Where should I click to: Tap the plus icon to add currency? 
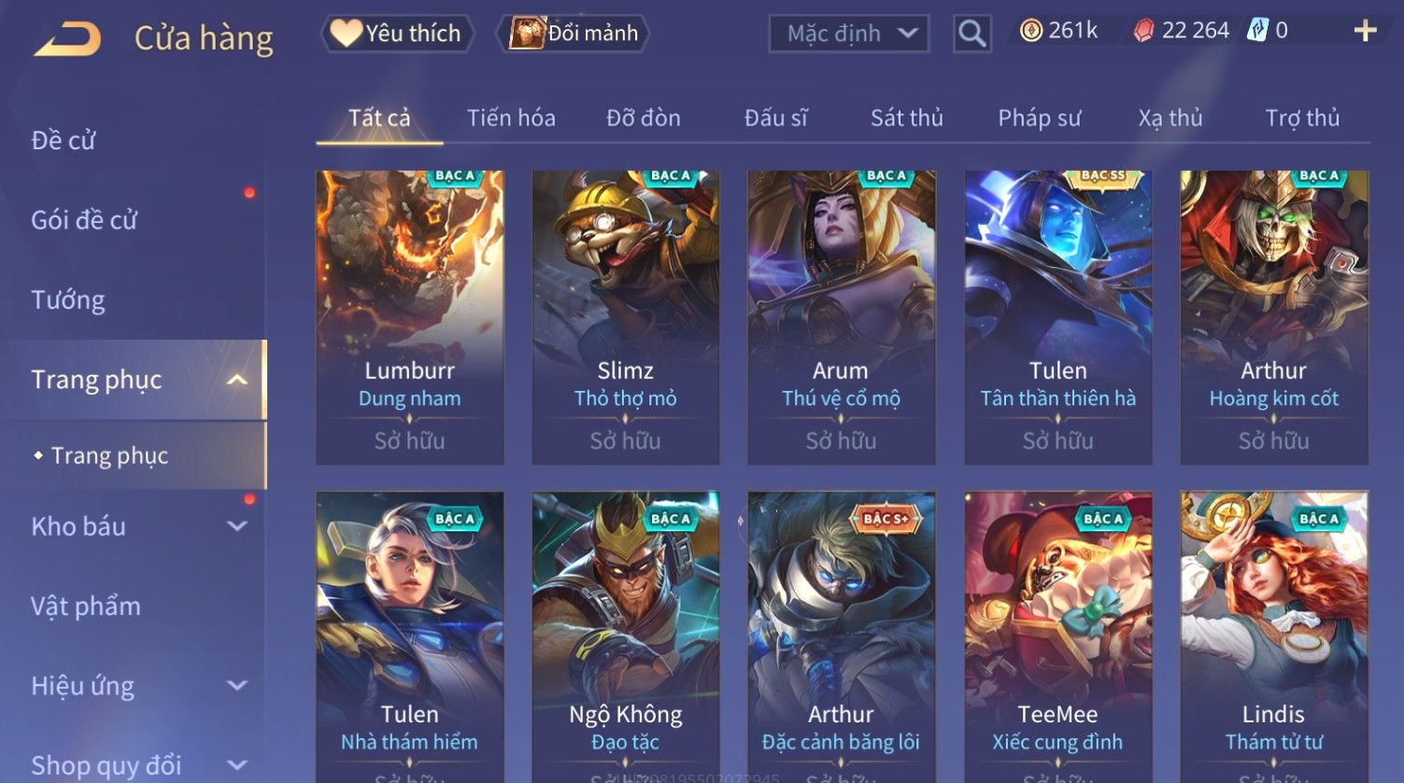pyautogui.click(x=1365, y=31)
